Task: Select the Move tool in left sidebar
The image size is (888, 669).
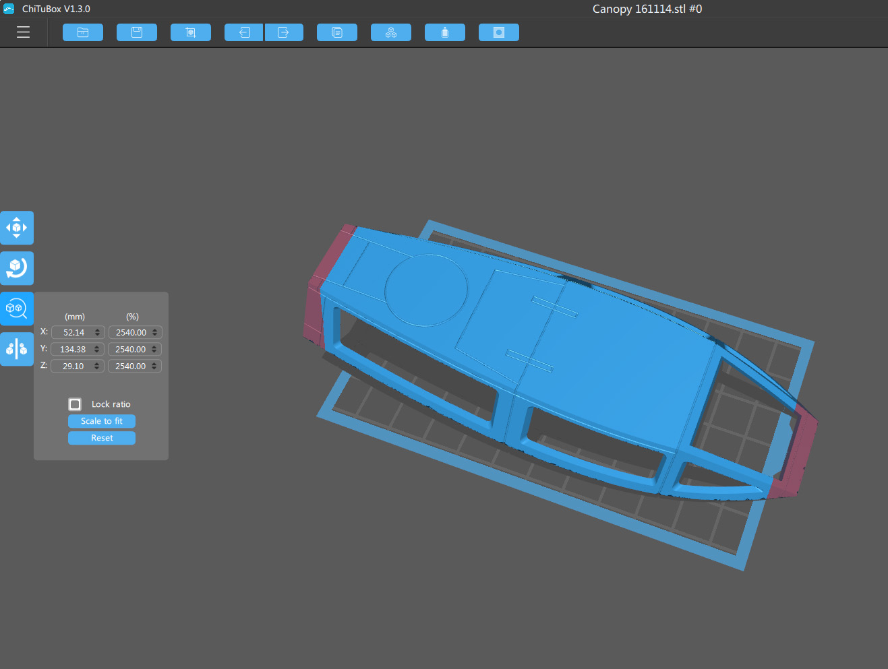Action: [x=17, y=228]
